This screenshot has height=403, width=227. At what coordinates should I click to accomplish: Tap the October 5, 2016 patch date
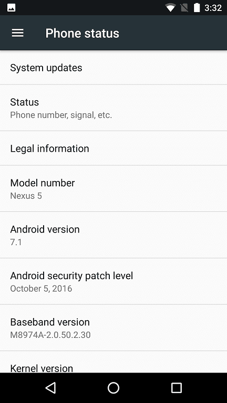click(x=41, y=289)
